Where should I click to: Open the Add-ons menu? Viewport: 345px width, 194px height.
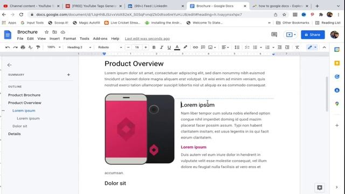(100, 38)
